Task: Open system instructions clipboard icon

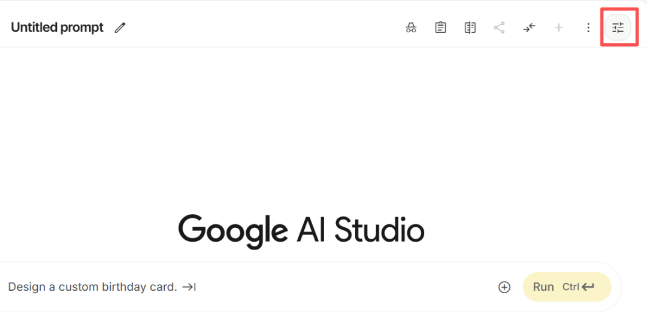Action: (x=440, y=28)
